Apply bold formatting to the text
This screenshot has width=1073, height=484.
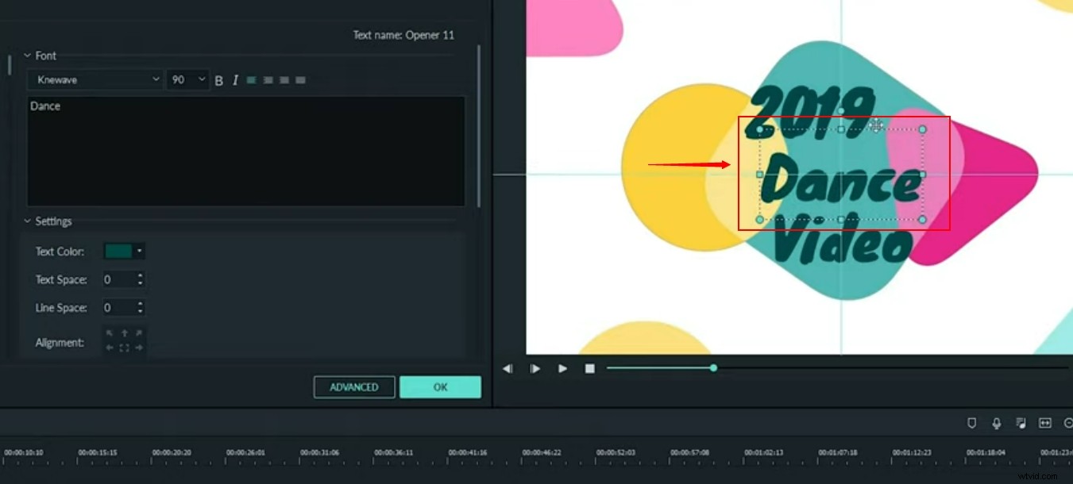[x=218, y=79]
